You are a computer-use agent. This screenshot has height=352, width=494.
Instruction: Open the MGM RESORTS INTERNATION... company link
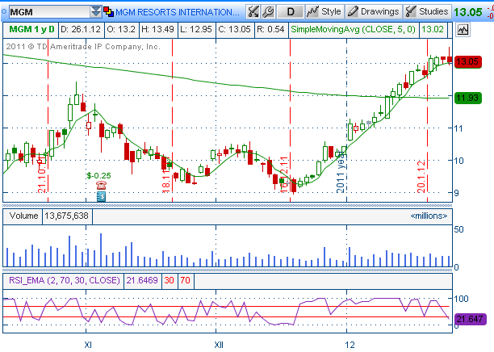click(178, 12)
